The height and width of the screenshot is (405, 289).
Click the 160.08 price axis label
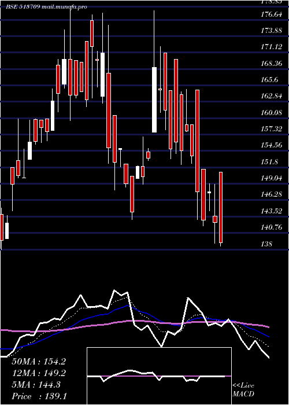tap(271, 113)
